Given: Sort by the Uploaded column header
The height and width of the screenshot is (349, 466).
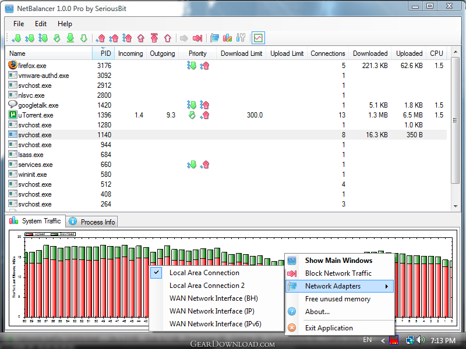Looking at the screenshot, I should coord(409,54).
